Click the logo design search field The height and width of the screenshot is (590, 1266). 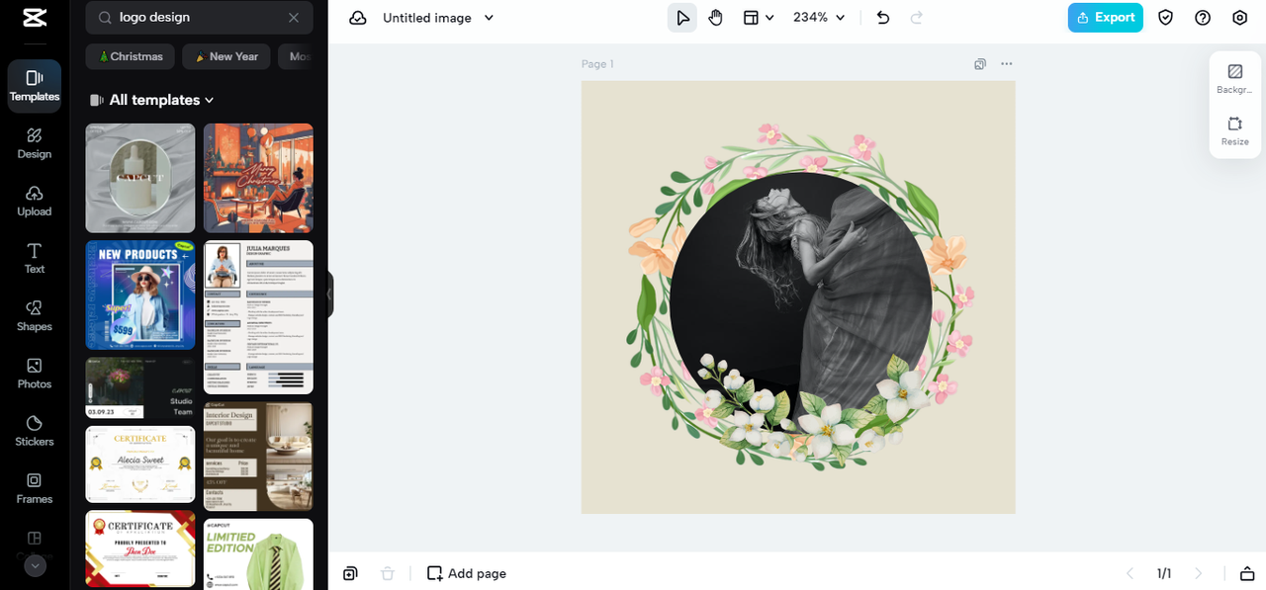pos(200,18)
